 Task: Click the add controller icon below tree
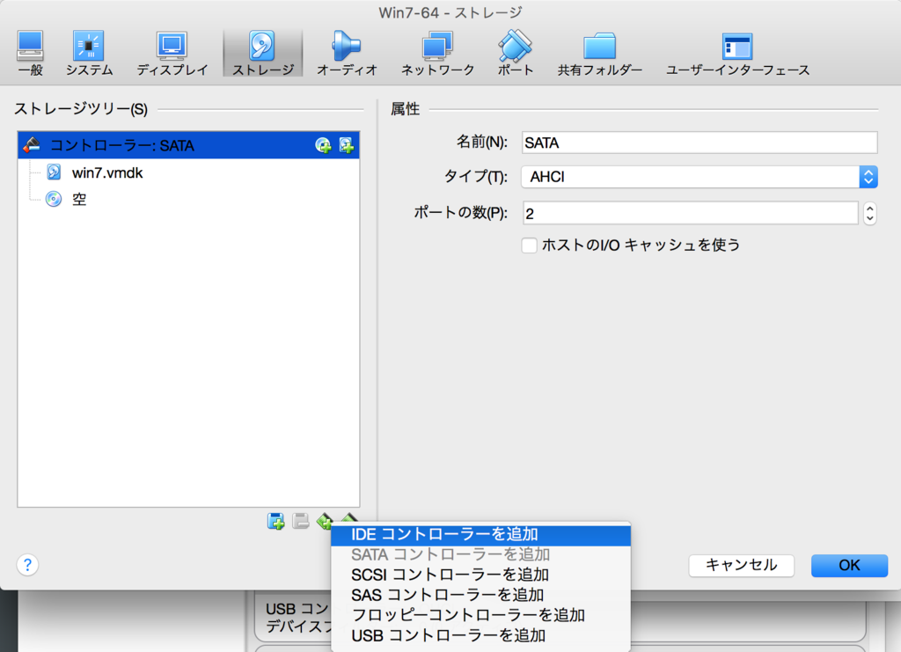pyautogui.click(x=325, y=520)
